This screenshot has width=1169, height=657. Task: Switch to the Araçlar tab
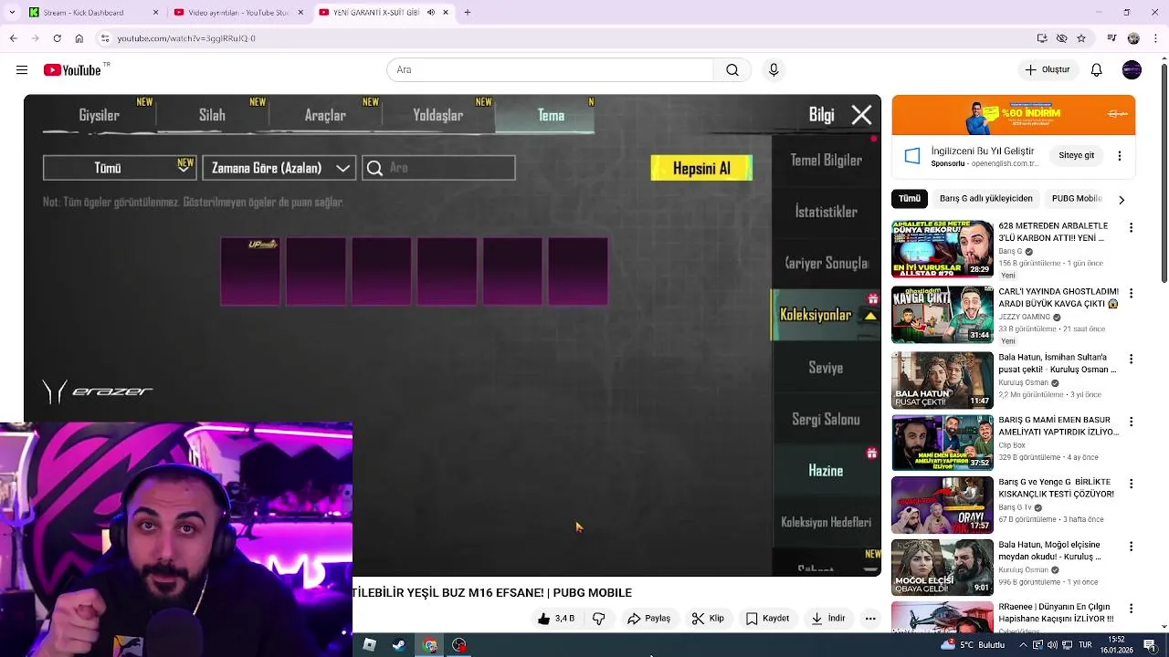pos(325,116)
